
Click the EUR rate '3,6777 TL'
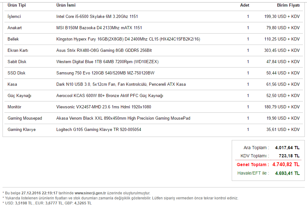point(54,203)
